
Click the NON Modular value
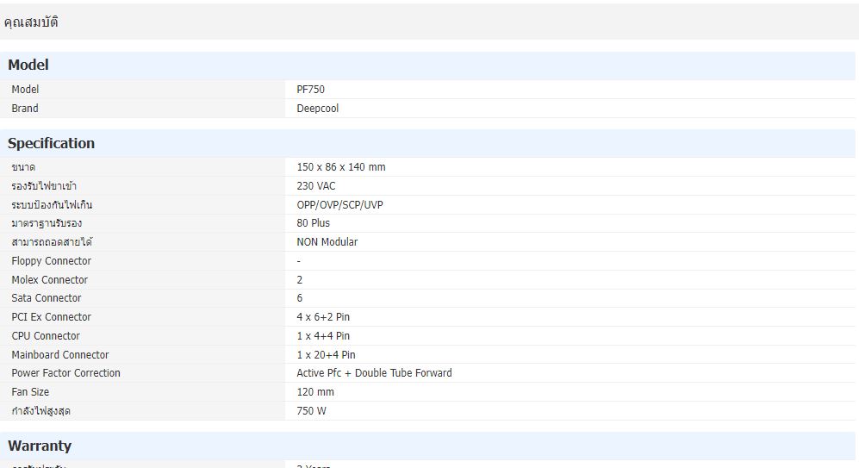click(x=327, y=242)
